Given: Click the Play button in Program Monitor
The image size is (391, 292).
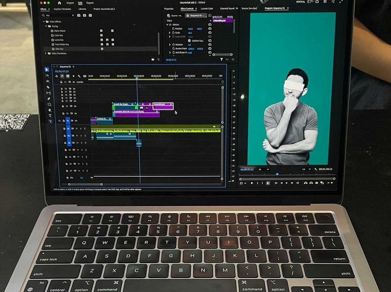Looking at the screenshot, I should [x=287, y=183].
